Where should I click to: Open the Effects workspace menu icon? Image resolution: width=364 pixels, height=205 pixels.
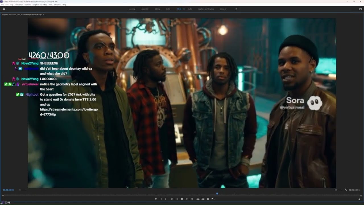(x=184, y=9)
